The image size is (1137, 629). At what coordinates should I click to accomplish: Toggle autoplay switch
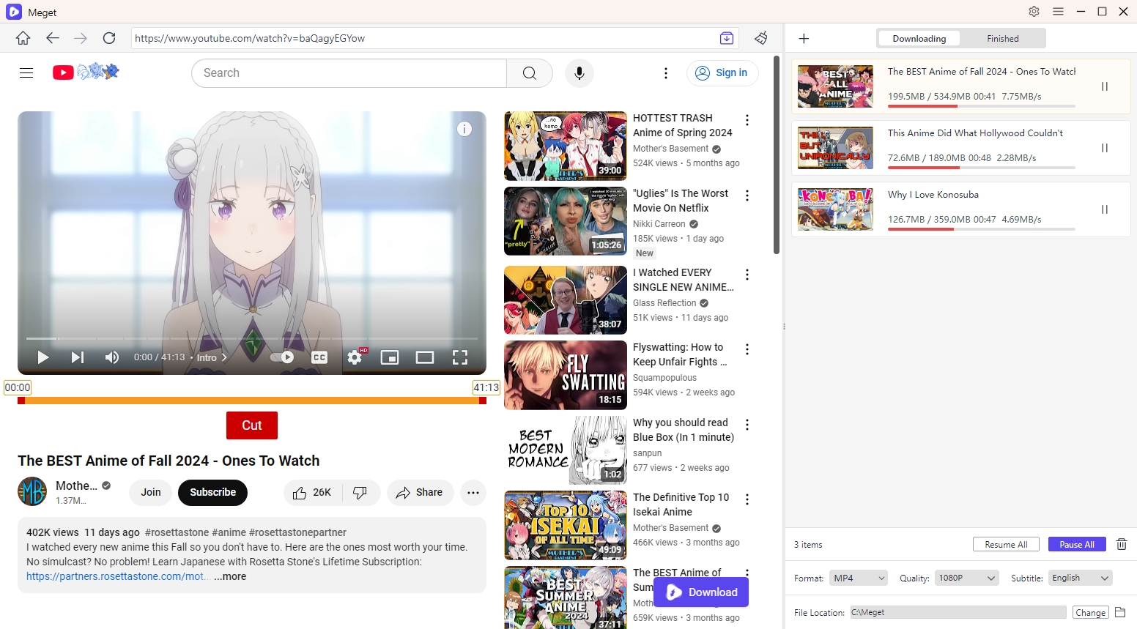tap(282, 357)
